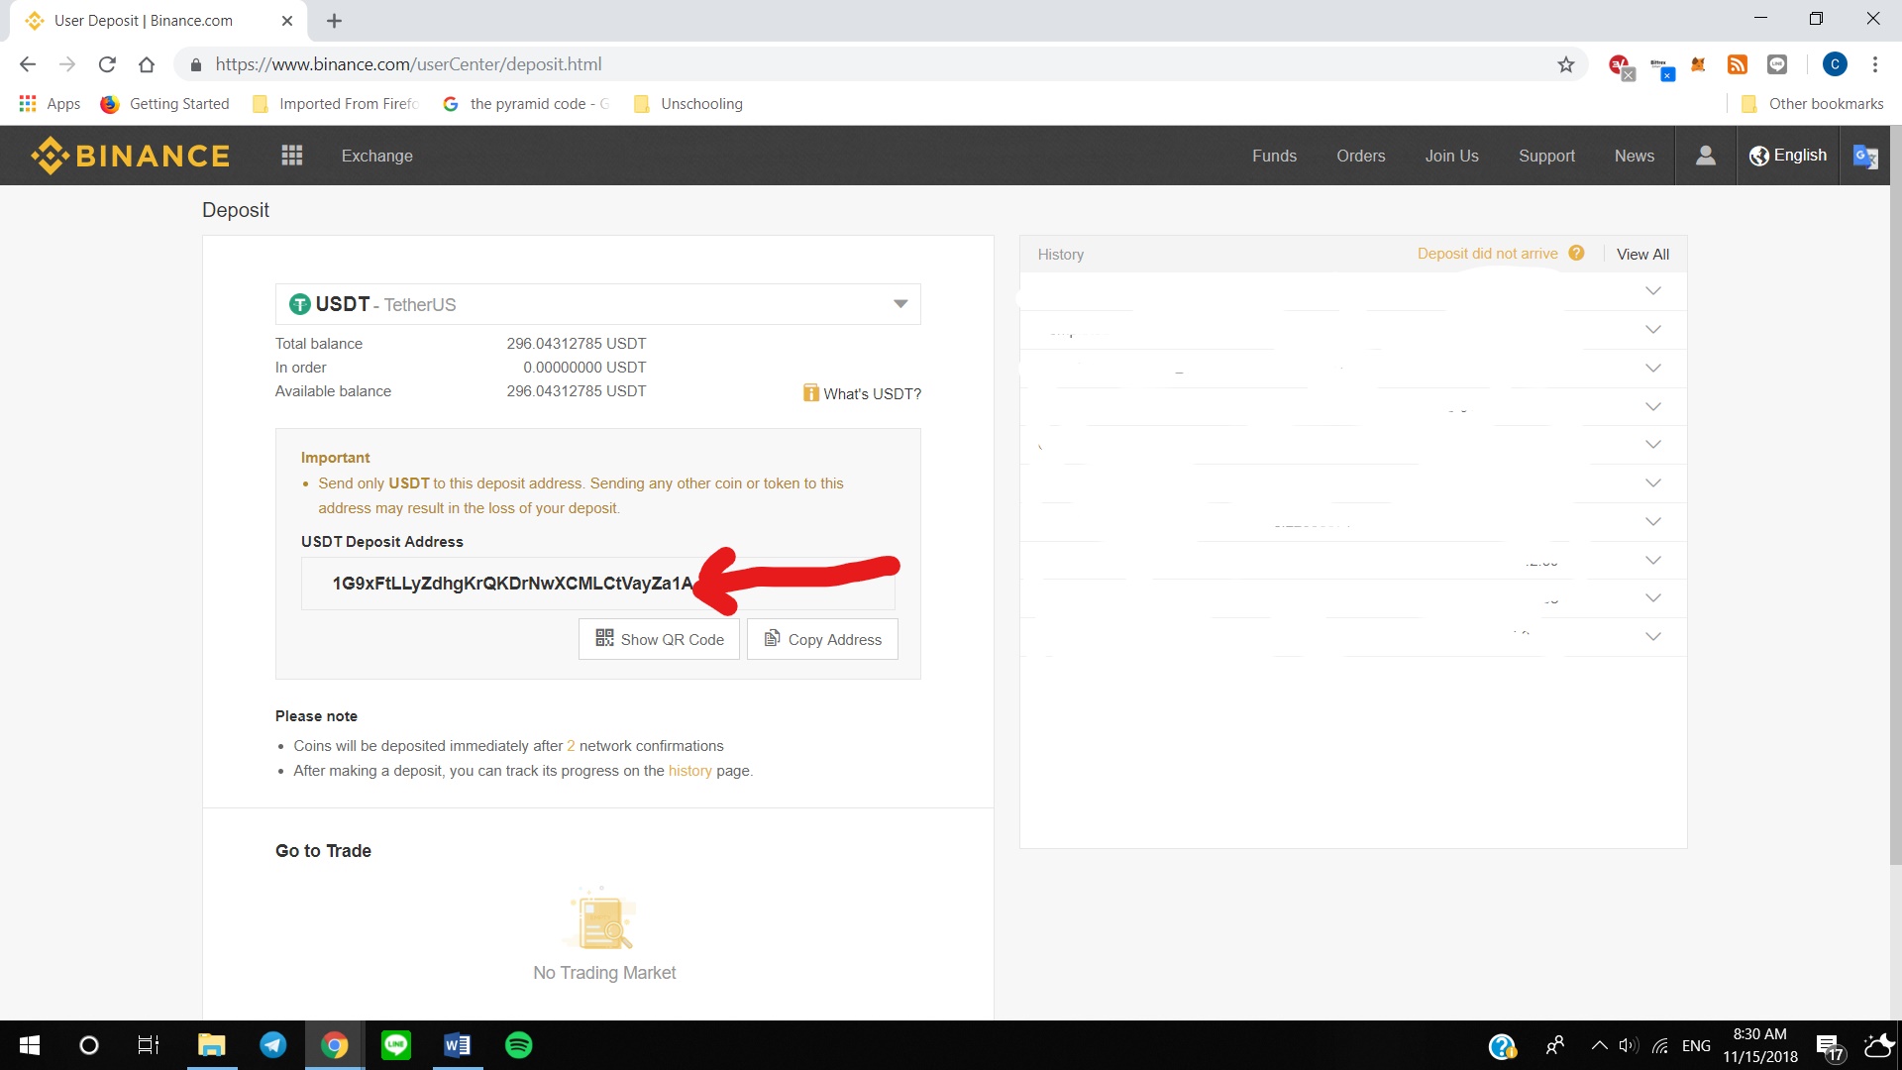This screenshot has height=1070, width=1902.
Task: Click the user account profile icon
Action: 1705,156
